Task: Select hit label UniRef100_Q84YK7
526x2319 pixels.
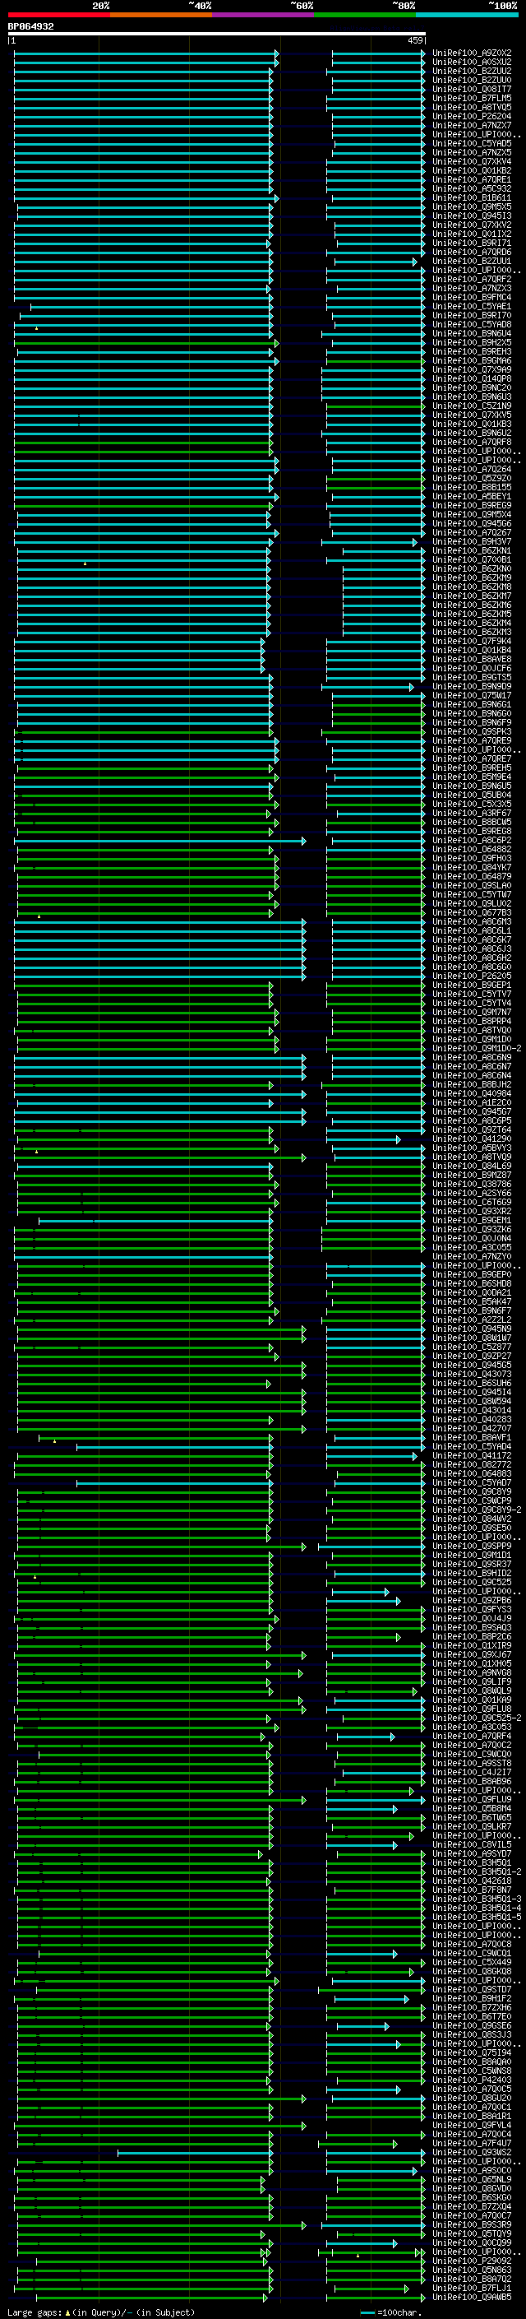Action: point(472,868)
